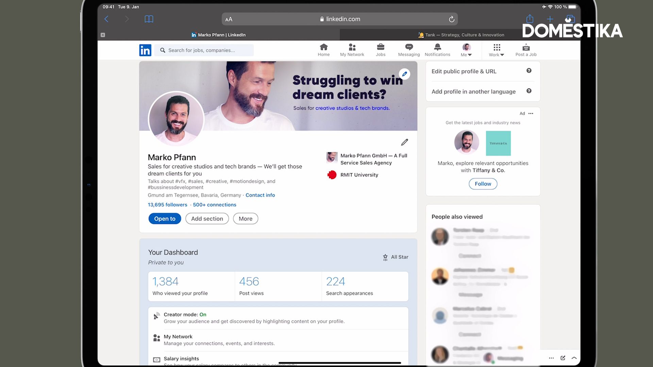Open the ad's three-dot options menu

[x=531, y=113]
